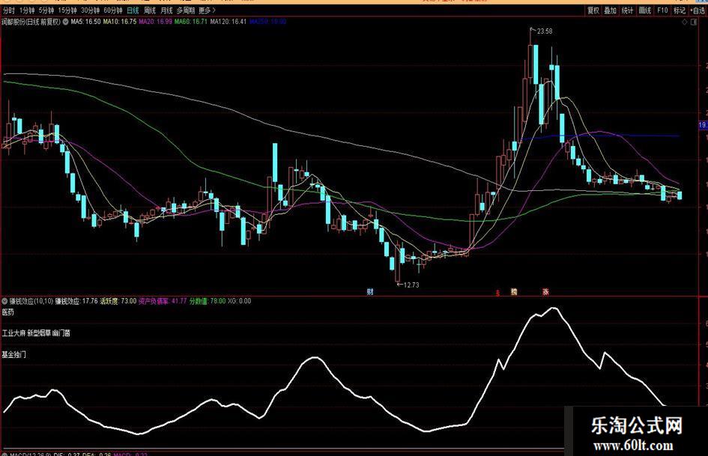The width and height of the screenshot is (708, 456).
Task: Click the diamond icon at chart corner
Action: tap(685, 22)
